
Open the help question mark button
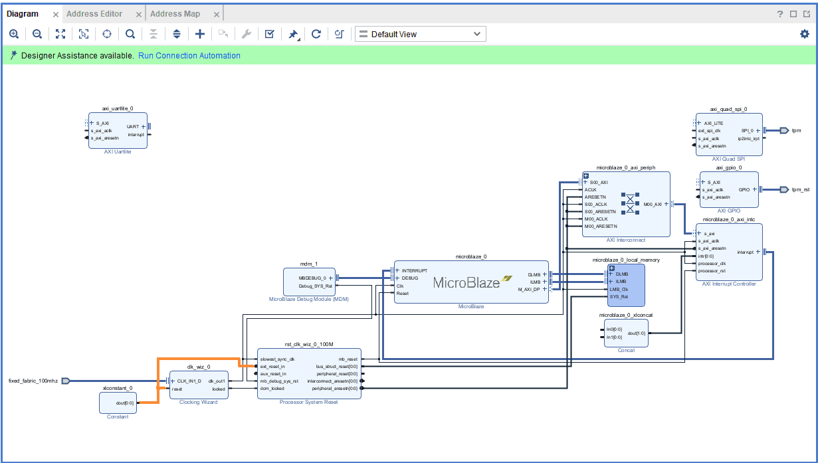click(780, 14)
